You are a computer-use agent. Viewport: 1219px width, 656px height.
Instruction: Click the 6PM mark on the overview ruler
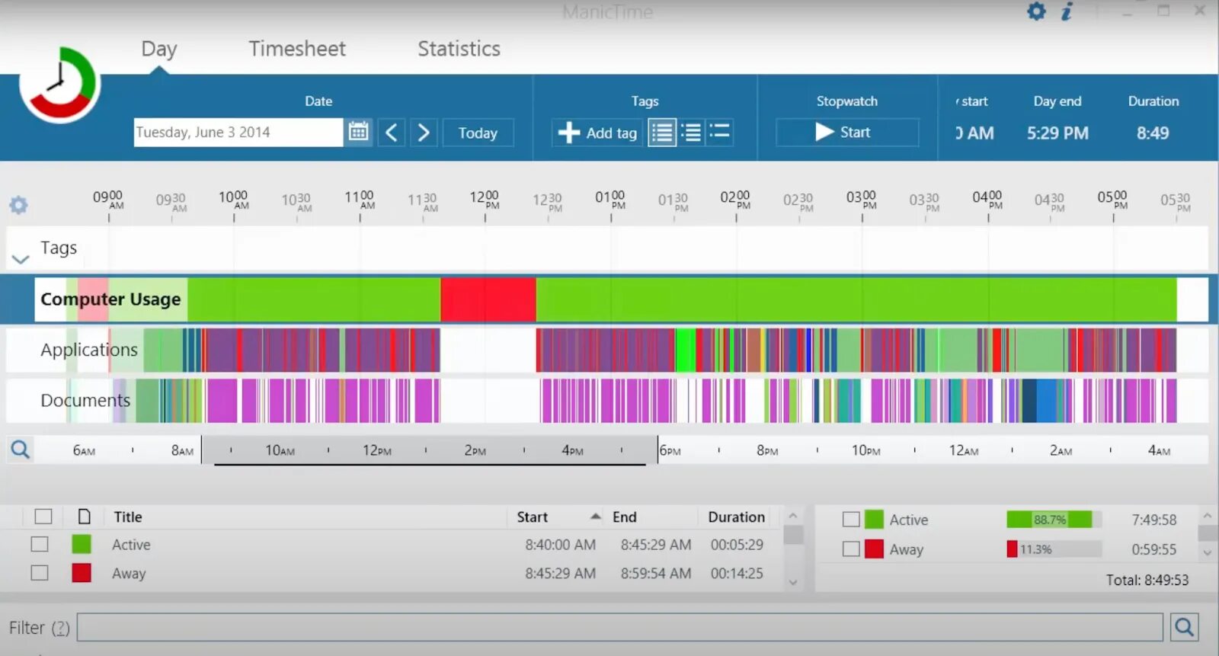(x=670, y=450)
